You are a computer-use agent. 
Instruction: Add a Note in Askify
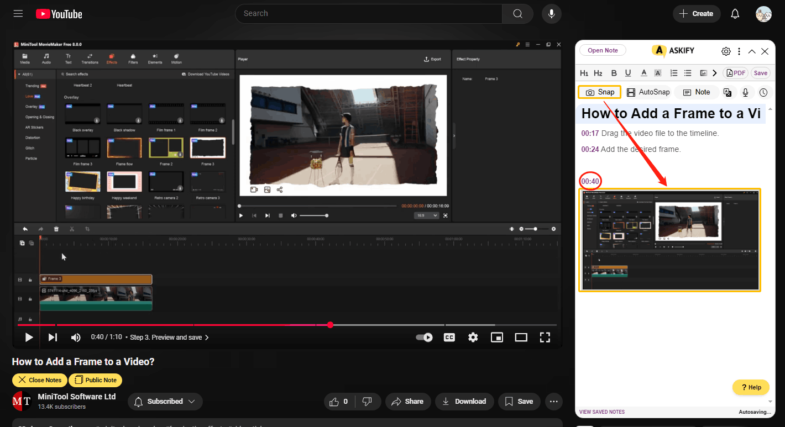(697, 92)
